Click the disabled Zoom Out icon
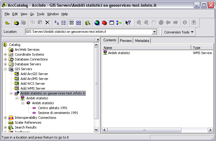The height and width of the screenshot is (141, 216). 146,22
